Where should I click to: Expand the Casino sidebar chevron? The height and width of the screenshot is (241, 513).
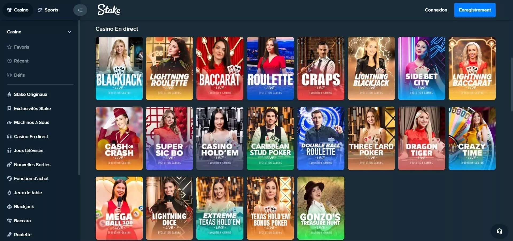point(69,32)
